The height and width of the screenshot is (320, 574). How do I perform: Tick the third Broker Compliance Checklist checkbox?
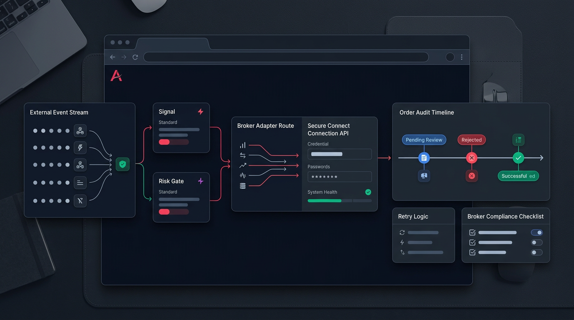tap(473, 252)
